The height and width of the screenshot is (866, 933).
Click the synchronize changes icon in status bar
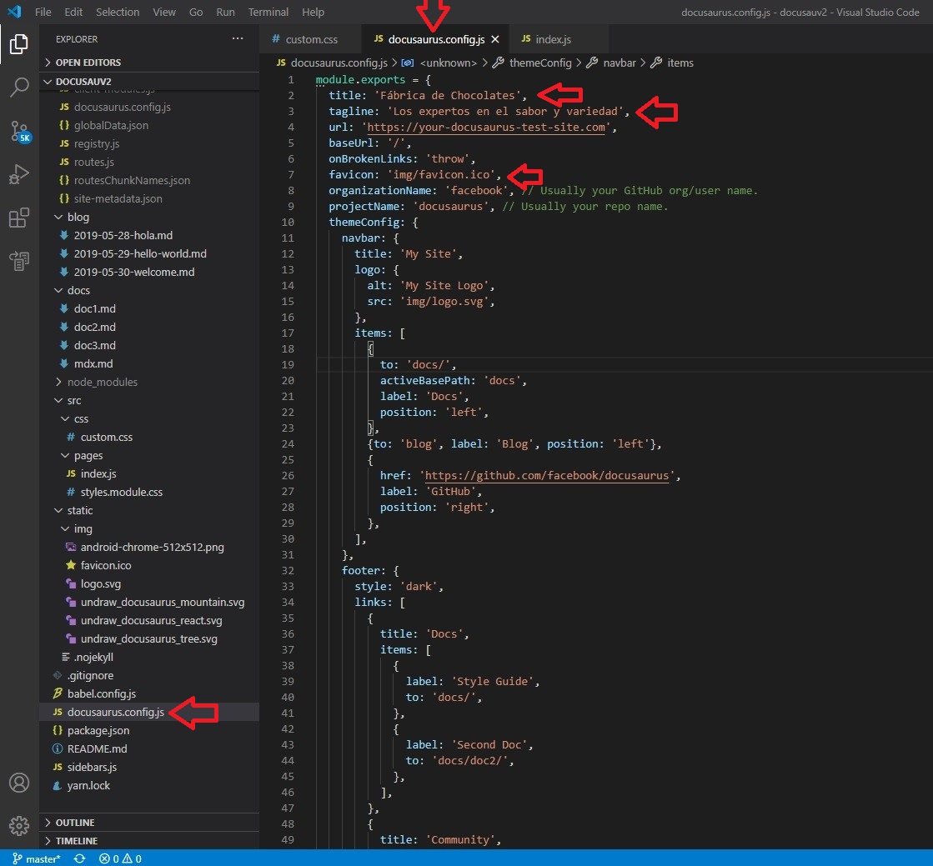tap(79, 858)
